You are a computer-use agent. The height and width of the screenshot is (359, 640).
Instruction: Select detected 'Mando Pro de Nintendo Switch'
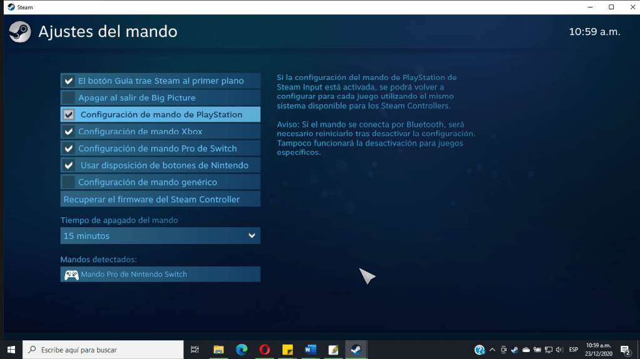point(160,274)
